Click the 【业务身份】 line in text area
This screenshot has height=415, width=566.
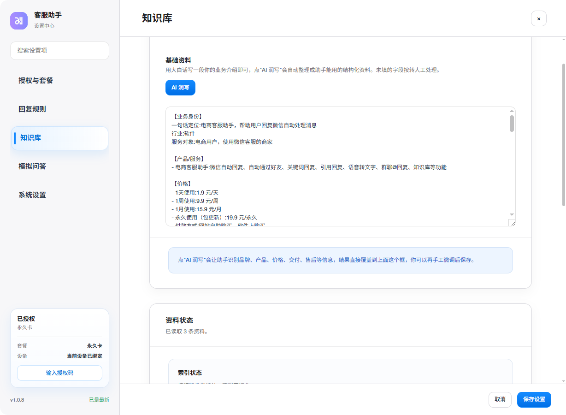click(188, 117)
